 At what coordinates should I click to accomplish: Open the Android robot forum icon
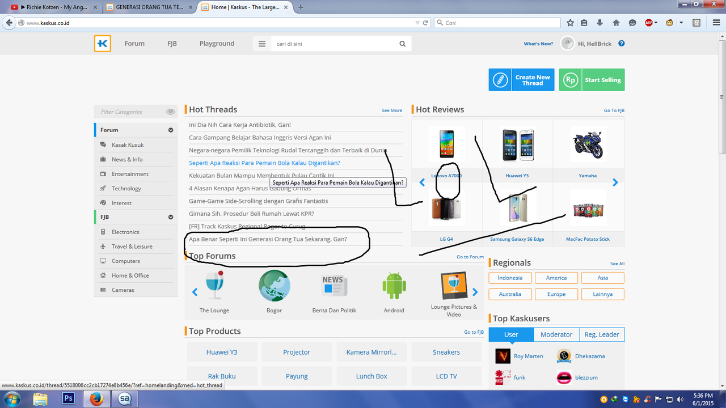click(394, 286)
